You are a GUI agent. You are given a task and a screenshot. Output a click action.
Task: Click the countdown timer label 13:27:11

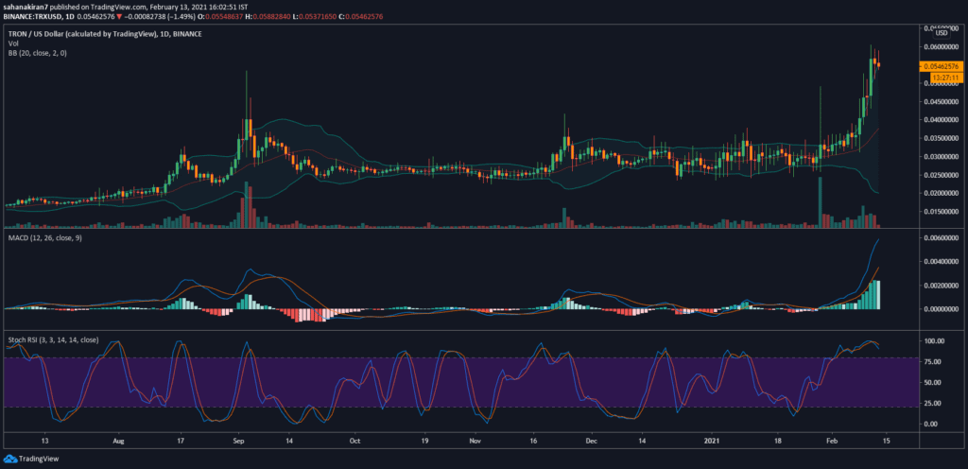point(939,77)
